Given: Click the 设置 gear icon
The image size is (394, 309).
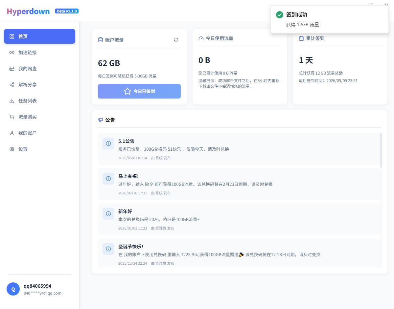Looking at the screenshot, I should [x=12, y=149].
